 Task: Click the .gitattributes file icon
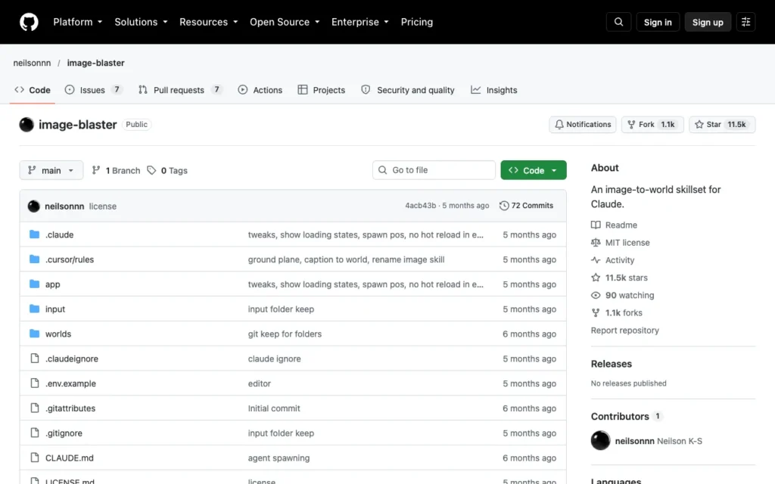coord(34,408)
